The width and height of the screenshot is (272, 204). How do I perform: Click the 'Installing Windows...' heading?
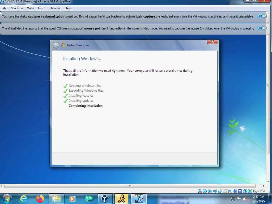point(82,59)
